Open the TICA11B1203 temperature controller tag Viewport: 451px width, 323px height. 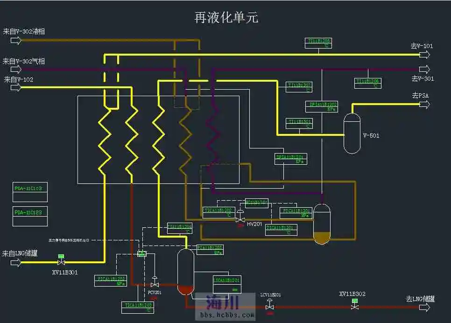coord(138,308)
